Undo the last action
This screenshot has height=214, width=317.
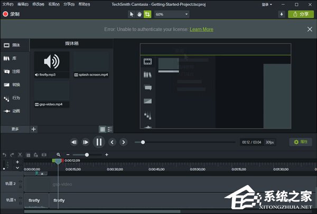4,155
